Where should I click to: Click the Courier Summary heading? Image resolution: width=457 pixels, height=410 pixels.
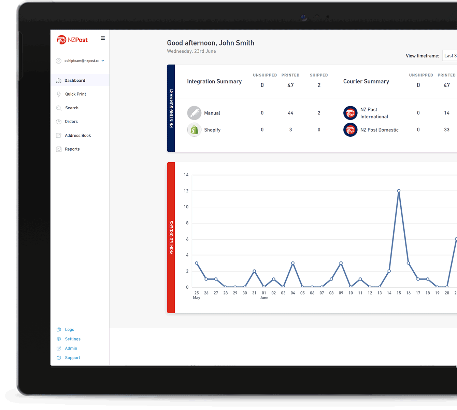point(366,81)
